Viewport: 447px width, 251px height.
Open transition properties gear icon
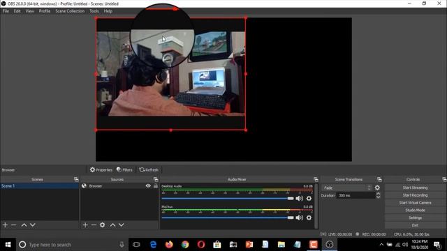(x=377, y=188)
